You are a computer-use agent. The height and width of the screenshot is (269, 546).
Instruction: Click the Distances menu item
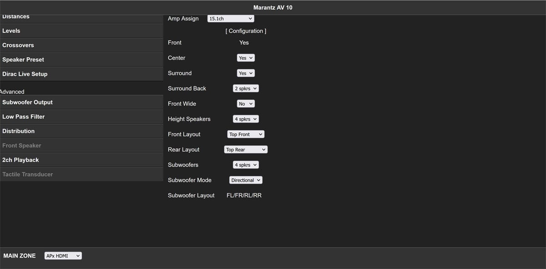click(81, 18)
